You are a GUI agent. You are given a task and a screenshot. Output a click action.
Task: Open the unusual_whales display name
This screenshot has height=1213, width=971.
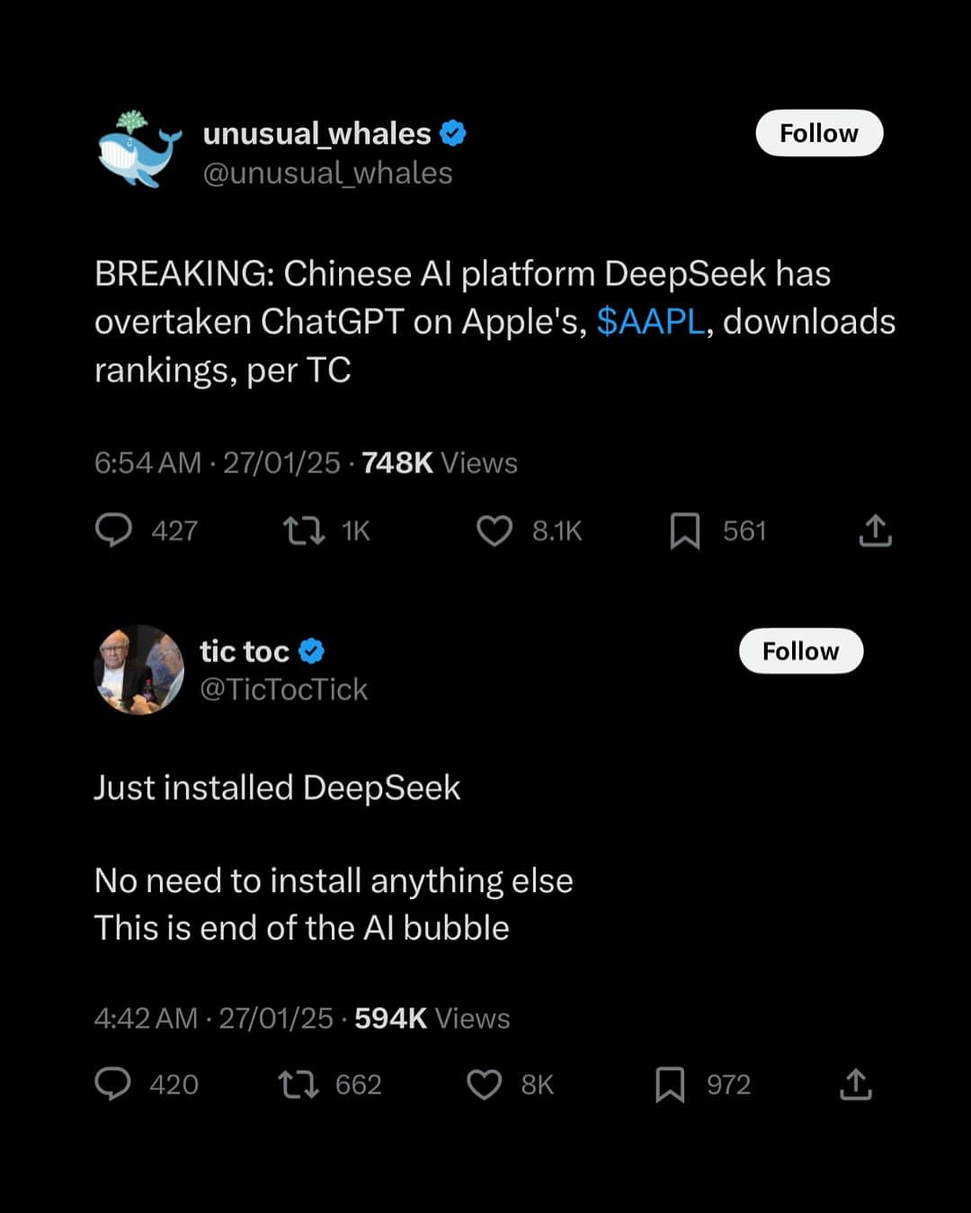pos(316,133)
